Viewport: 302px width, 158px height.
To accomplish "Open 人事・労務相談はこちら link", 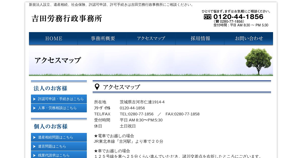I will 59,108.
